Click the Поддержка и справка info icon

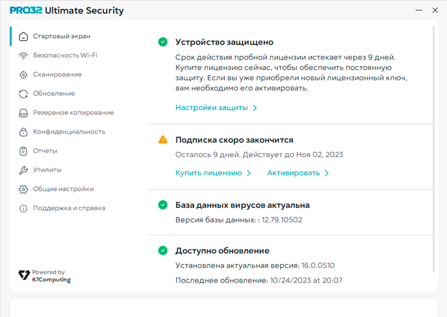coord(23,208)
